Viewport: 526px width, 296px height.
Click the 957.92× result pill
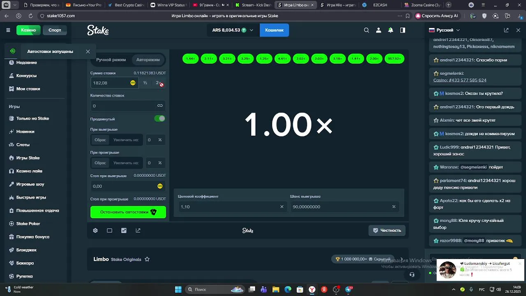pyautogui.click(x=394, y=59)
